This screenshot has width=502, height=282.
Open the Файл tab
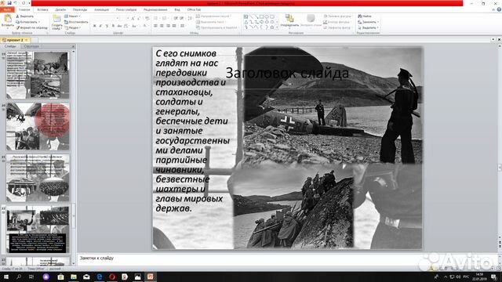(7, 9)
